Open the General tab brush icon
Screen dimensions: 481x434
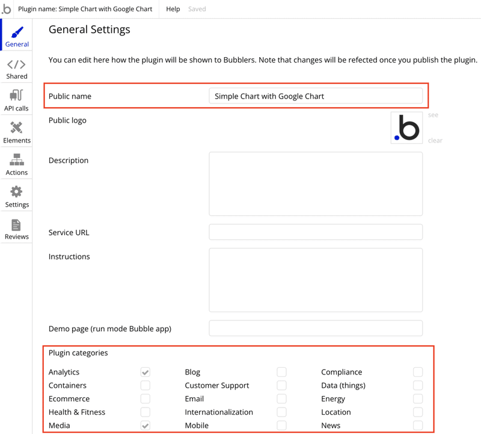click(17, 32)
